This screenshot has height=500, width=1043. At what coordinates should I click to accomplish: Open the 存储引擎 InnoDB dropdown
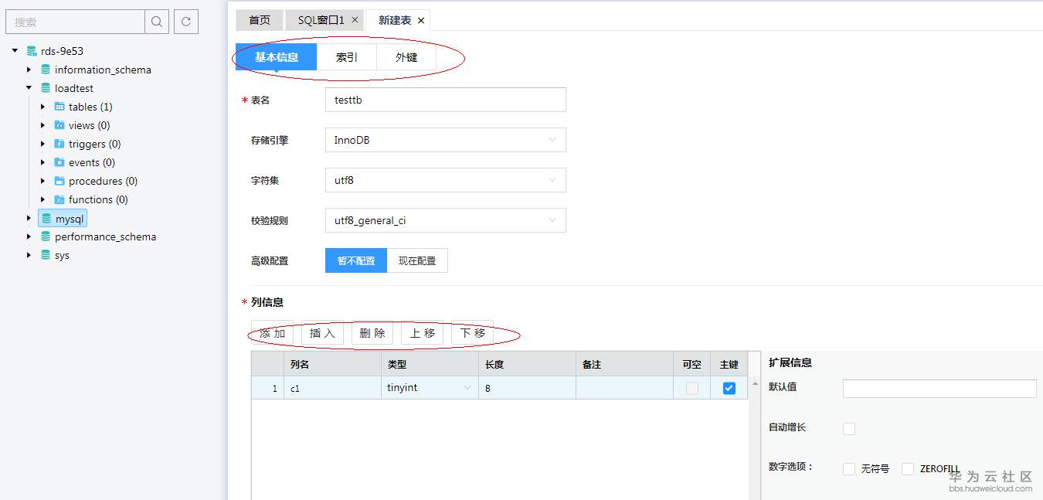pyautogui.click(x=446, y=140)
